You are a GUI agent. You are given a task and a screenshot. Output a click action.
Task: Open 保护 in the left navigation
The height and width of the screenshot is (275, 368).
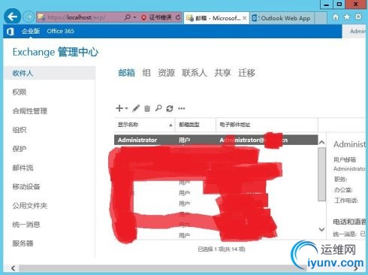20,149
